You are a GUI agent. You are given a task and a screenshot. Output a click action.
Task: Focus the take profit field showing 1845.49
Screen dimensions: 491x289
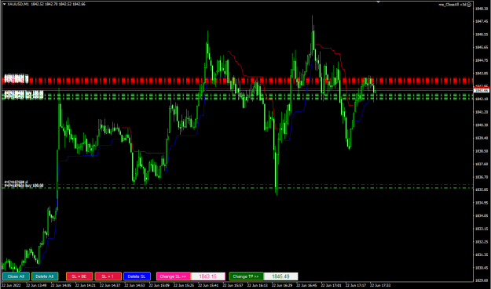click(x=280, y=276)
